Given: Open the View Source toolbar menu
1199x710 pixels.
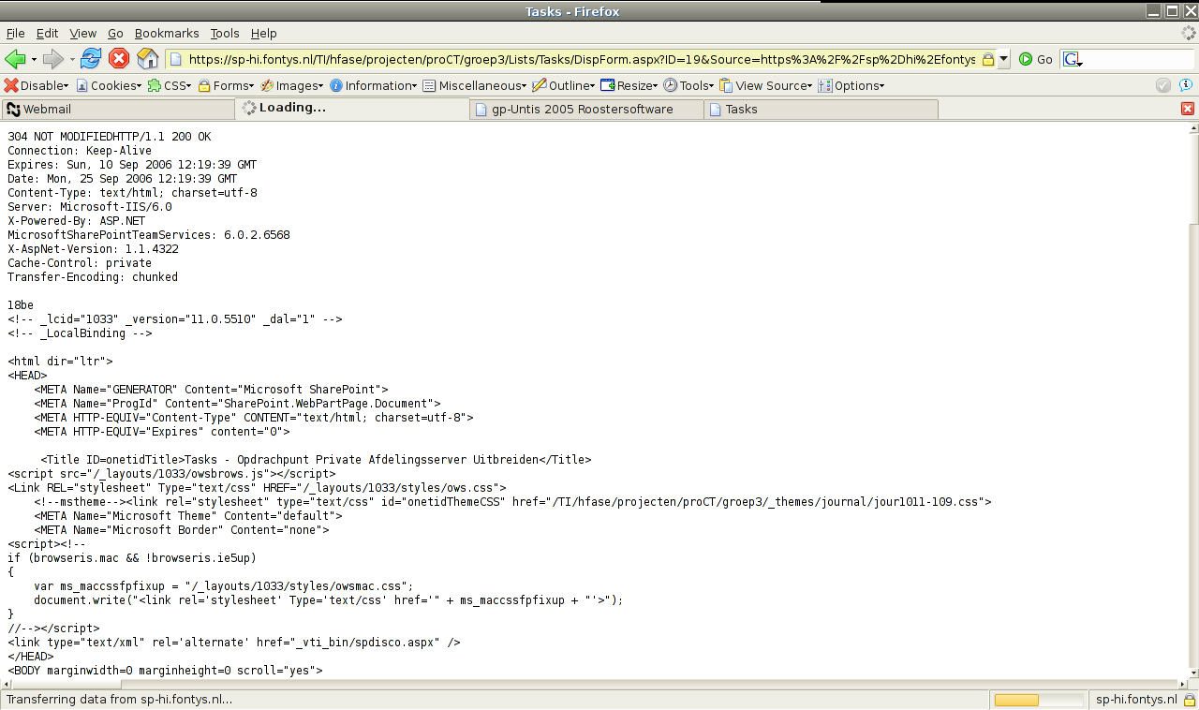Looking at the screenshot, I should click(x=766, y=85).
